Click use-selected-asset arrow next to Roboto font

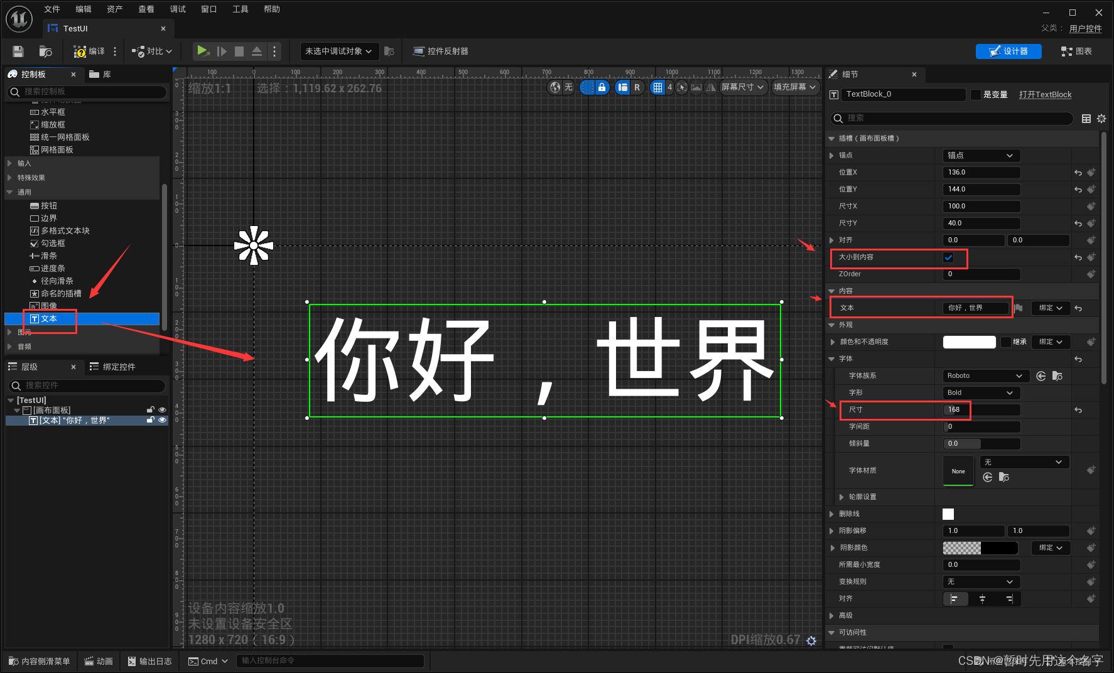1041,376
